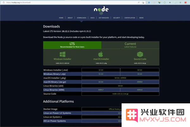Click the Read aloud icon in address bar
The image size is (190, 127).
(x=139, y=3)
